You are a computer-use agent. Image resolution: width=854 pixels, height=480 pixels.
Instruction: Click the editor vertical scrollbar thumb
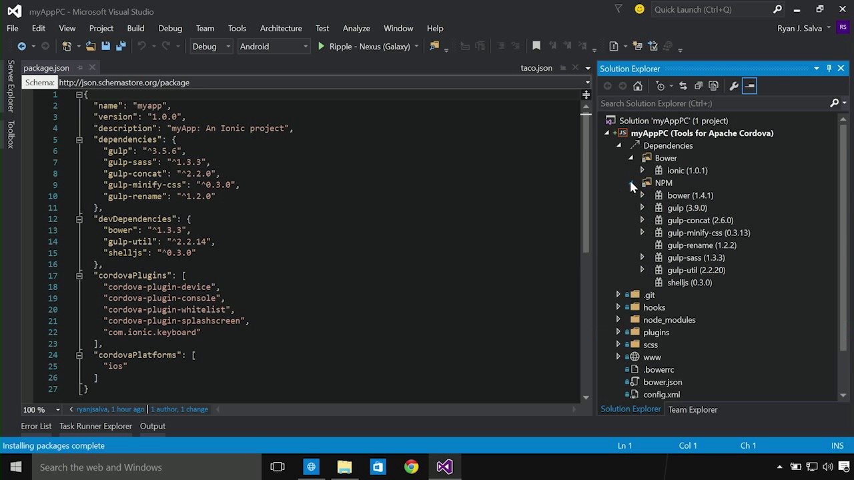[x=586, y=183]
